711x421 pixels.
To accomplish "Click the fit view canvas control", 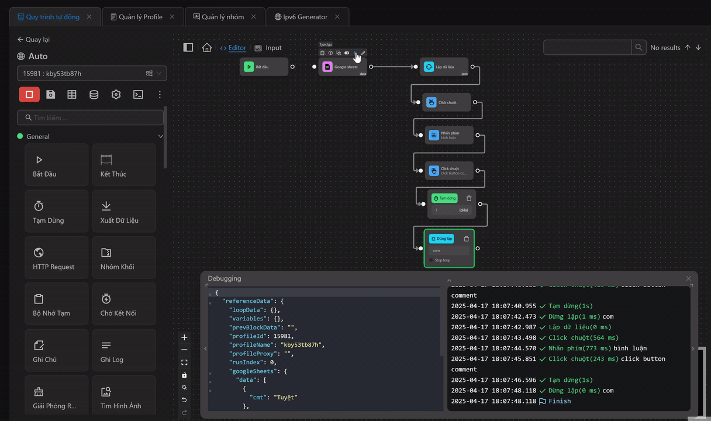I will point(184,363).
